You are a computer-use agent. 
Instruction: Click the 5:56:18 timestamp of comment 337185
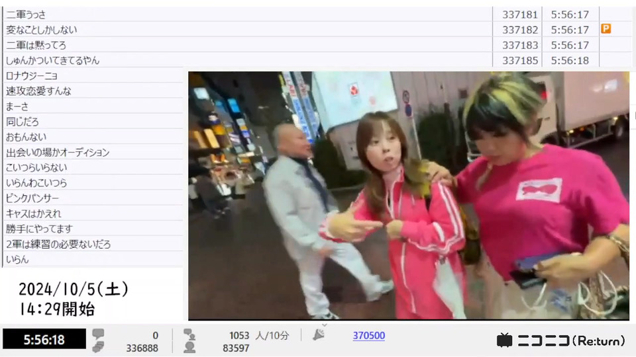coord(570,61)
